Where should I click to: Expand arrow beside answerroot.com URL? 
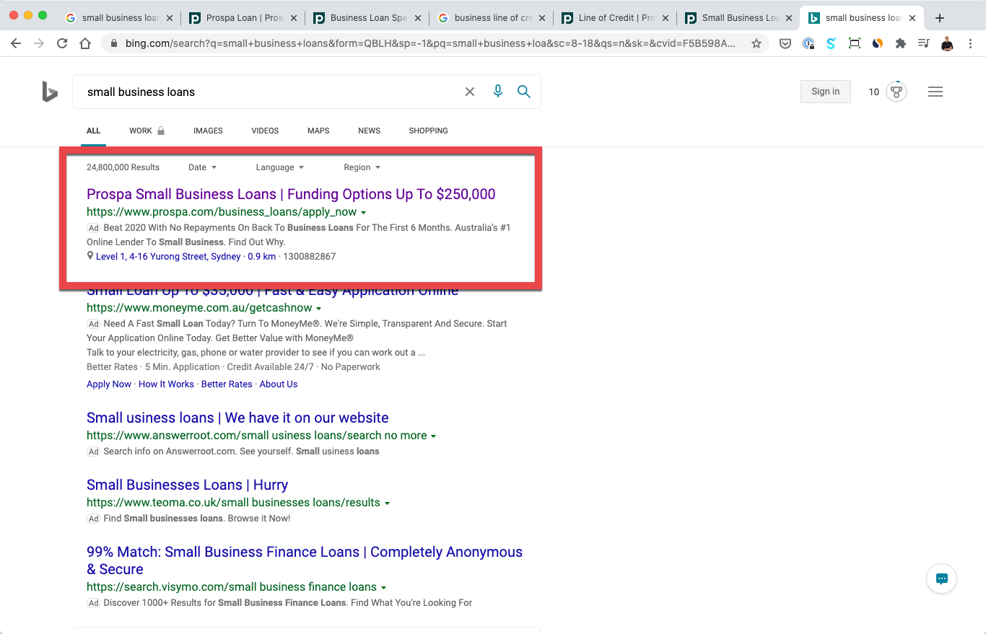coord(433,436)
